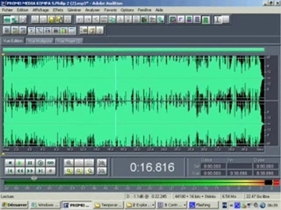Viewport: 281px width, 210px height.
Task: Open the Effets menu
Action: 58,10
